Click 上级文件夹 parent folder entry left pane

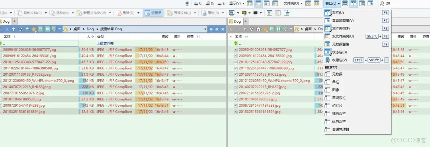coord(105,43)
